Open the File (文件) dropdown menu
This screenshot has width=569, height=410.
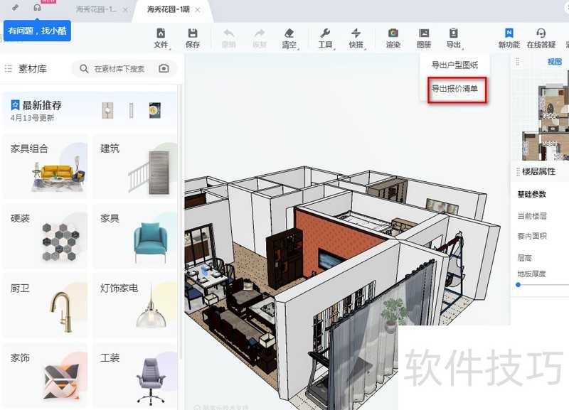coord(161,38)
